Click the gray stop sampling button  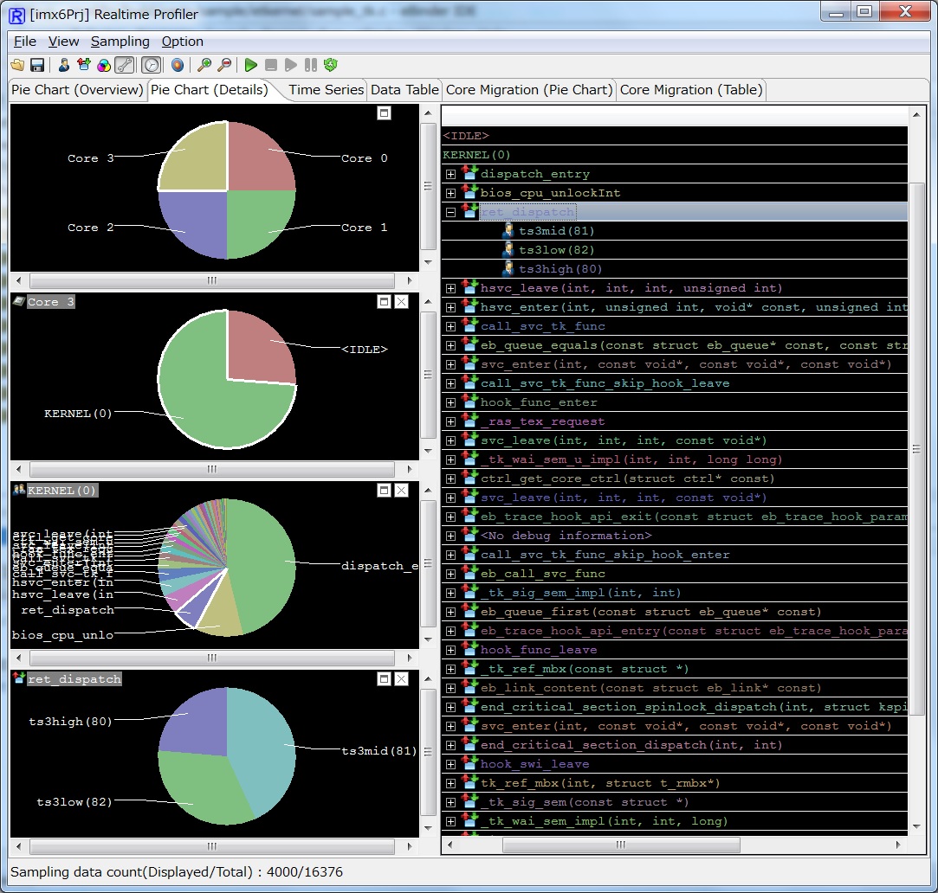coord(271,65)
